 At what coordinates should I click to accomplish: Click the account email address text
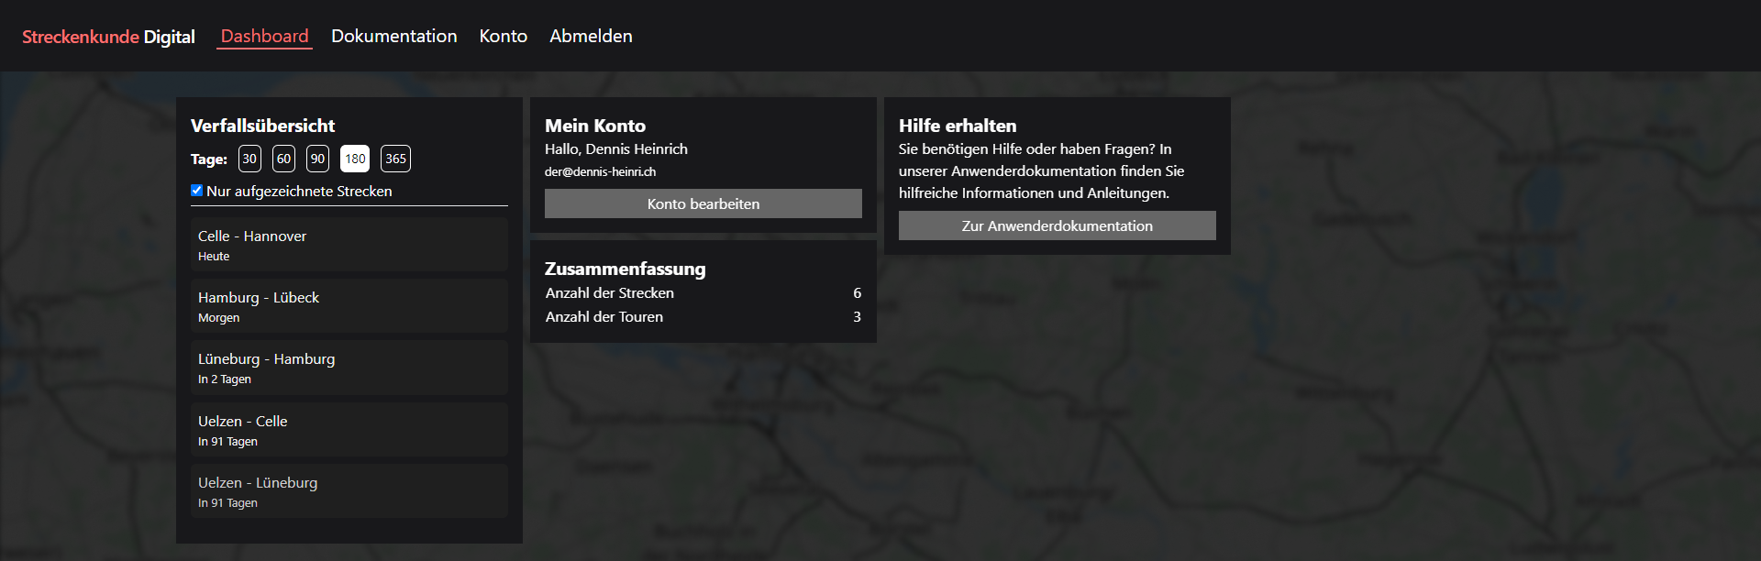coord(600,171)
